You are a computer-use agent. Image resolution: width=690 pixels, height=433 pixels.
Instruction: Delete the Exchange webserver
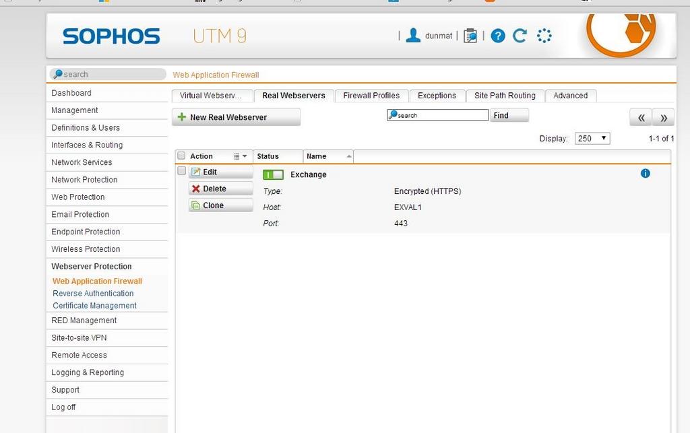221,189
